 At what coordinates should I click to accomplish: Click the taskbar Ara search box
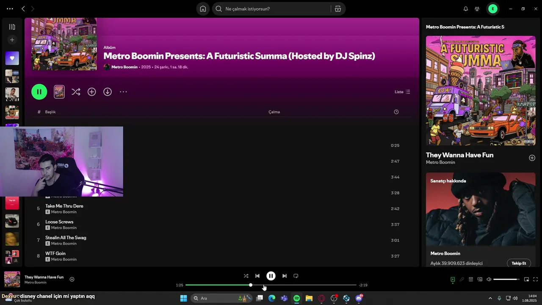tap(222, 298)
